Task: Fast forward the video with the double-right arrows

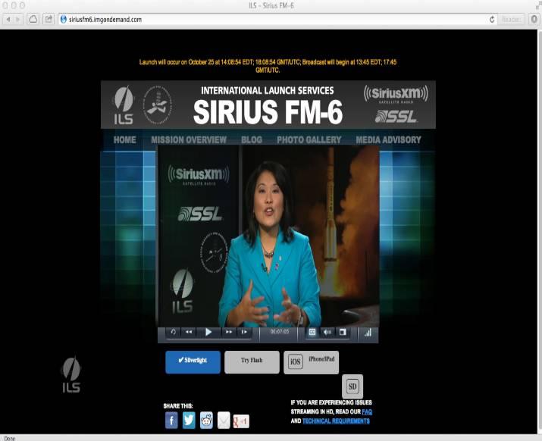Action: coord(229,332)
